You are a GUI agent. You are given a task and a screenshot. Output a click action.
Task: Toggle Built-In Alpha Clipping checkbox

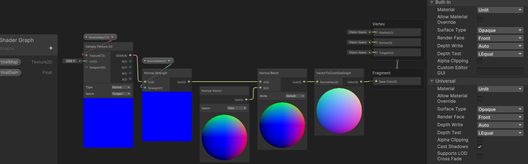click(480, 61)
